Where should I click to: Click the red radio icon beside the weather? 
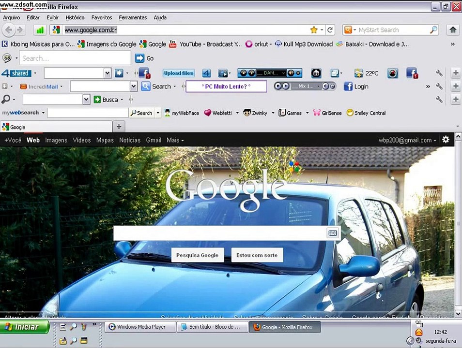392,73
